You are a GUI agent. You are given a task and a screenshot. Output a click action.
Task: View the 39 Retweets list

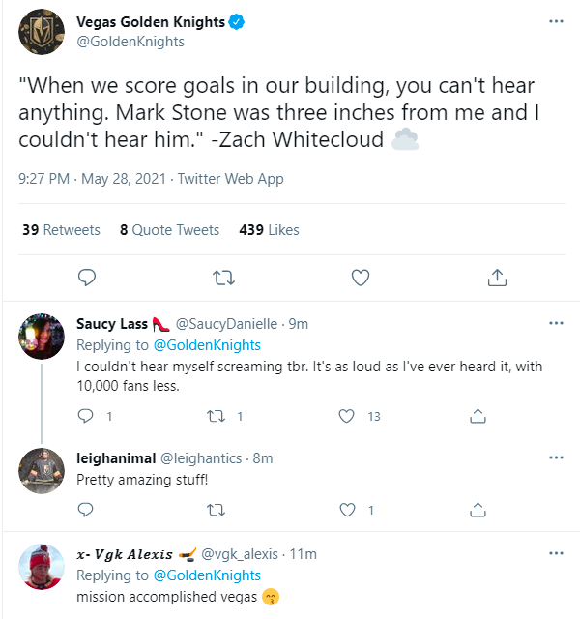pyautogui.click(x=61, y=230)
